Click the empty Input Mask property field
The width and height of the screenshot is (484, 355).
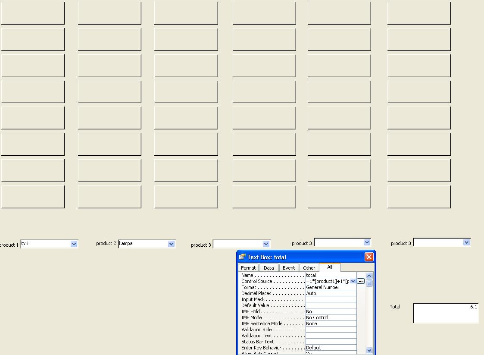331,299
